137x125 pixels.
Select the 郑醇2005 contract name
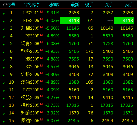point(30,113)
